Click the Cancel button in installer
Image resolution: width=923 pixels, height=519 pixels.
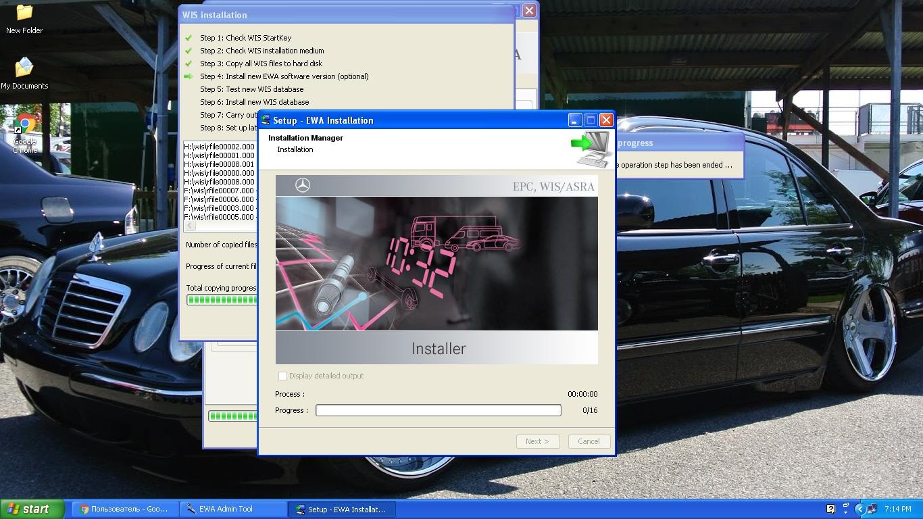click(x=589, y=441)
